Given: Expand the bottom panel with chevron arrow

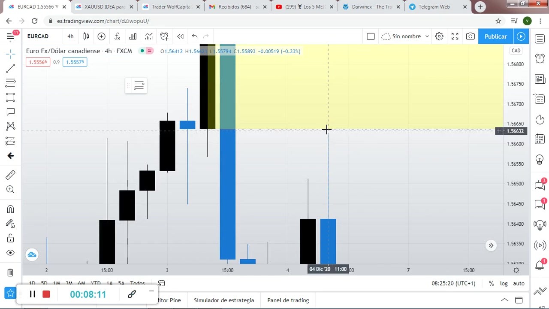Looking at the screenshot, I should click(504, 300).
